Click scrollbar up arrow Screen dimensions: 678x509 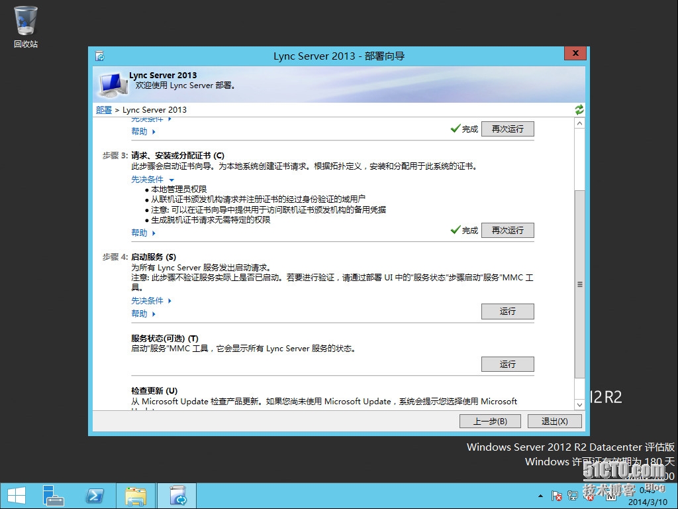tap(579, 123)
